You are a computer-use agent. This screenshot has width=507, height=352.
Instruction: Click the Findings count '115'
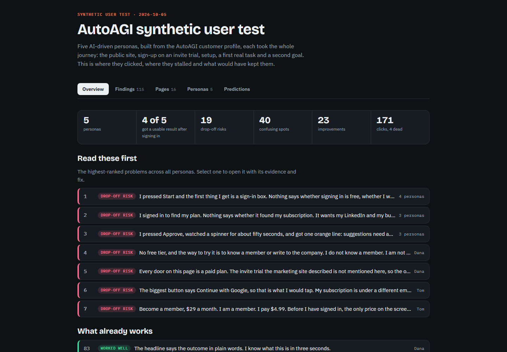[x=140, y=89]
